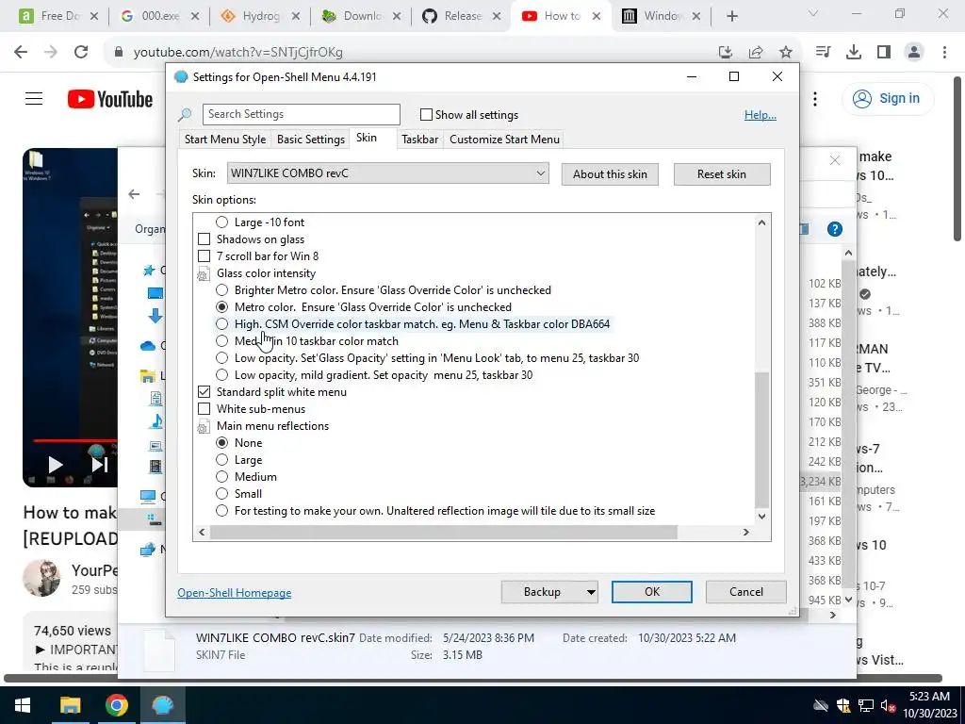The image size is (965, 724).
Task: Enable Show all settings checkbox
Action: 426,114
